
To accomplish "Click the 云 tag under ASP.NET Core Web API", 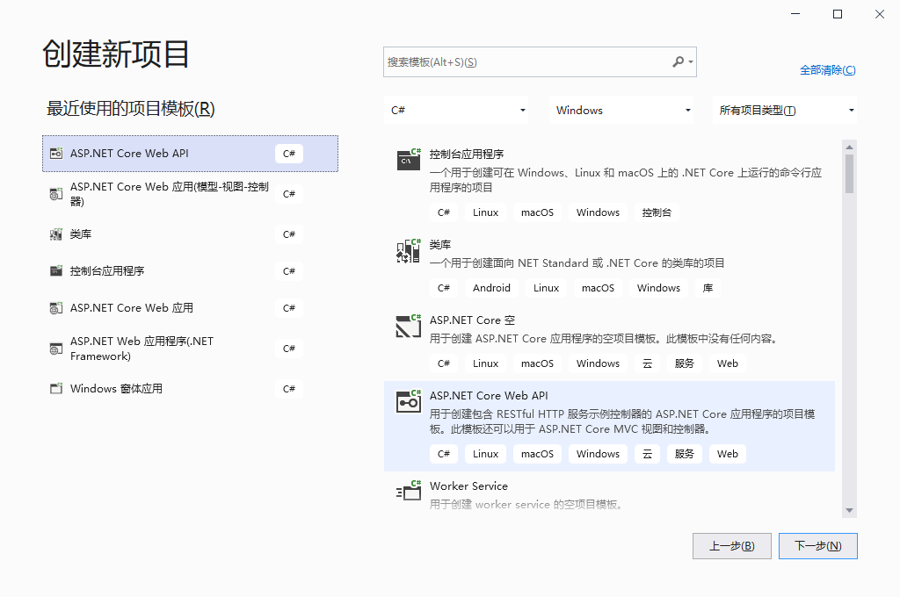I will tap(648, 454).
